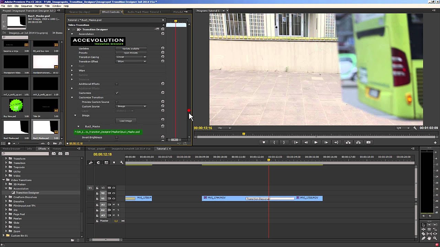Screen dimensions: 440x247
Task: Mark Out point in Program monitor
Action: (284, 142)
